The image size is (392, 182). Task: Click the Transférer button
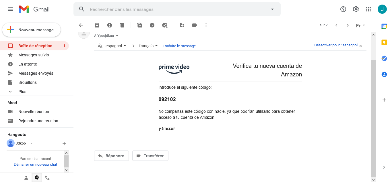[x=150, y=156]
